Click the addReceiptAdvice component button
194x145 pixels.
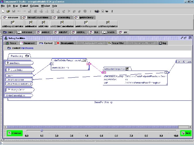[x=108, y=24]
